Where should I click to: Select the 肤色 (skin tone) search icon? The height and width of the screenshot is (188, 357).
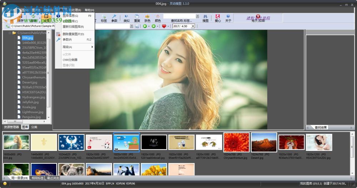[147, 18]
